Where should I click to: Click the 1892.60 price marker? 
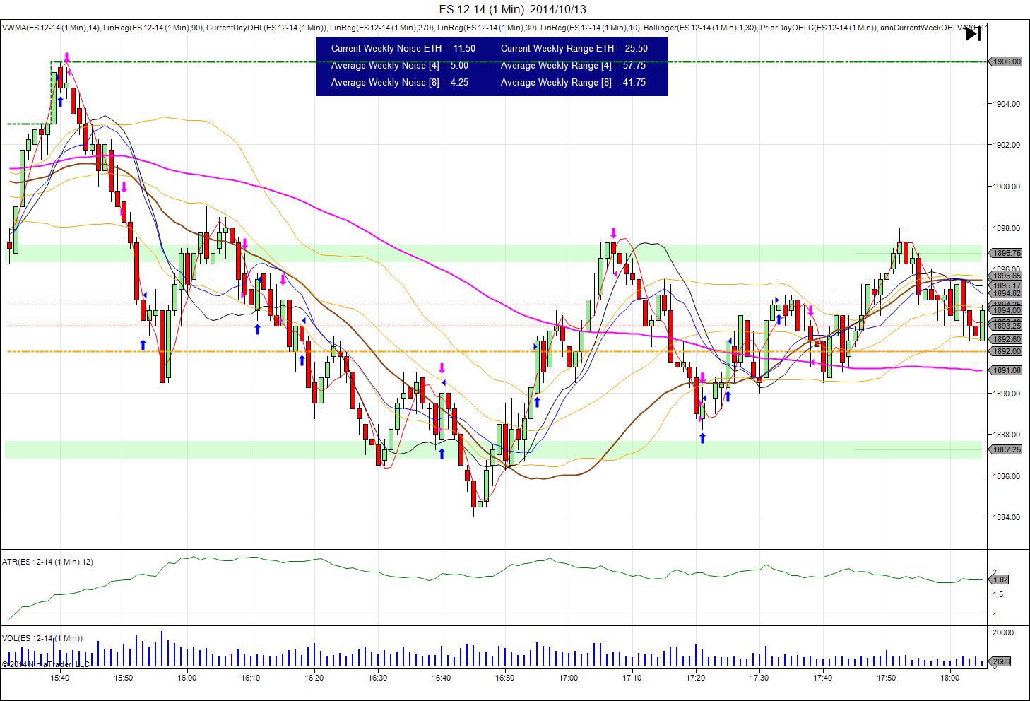coord(1006,338)
